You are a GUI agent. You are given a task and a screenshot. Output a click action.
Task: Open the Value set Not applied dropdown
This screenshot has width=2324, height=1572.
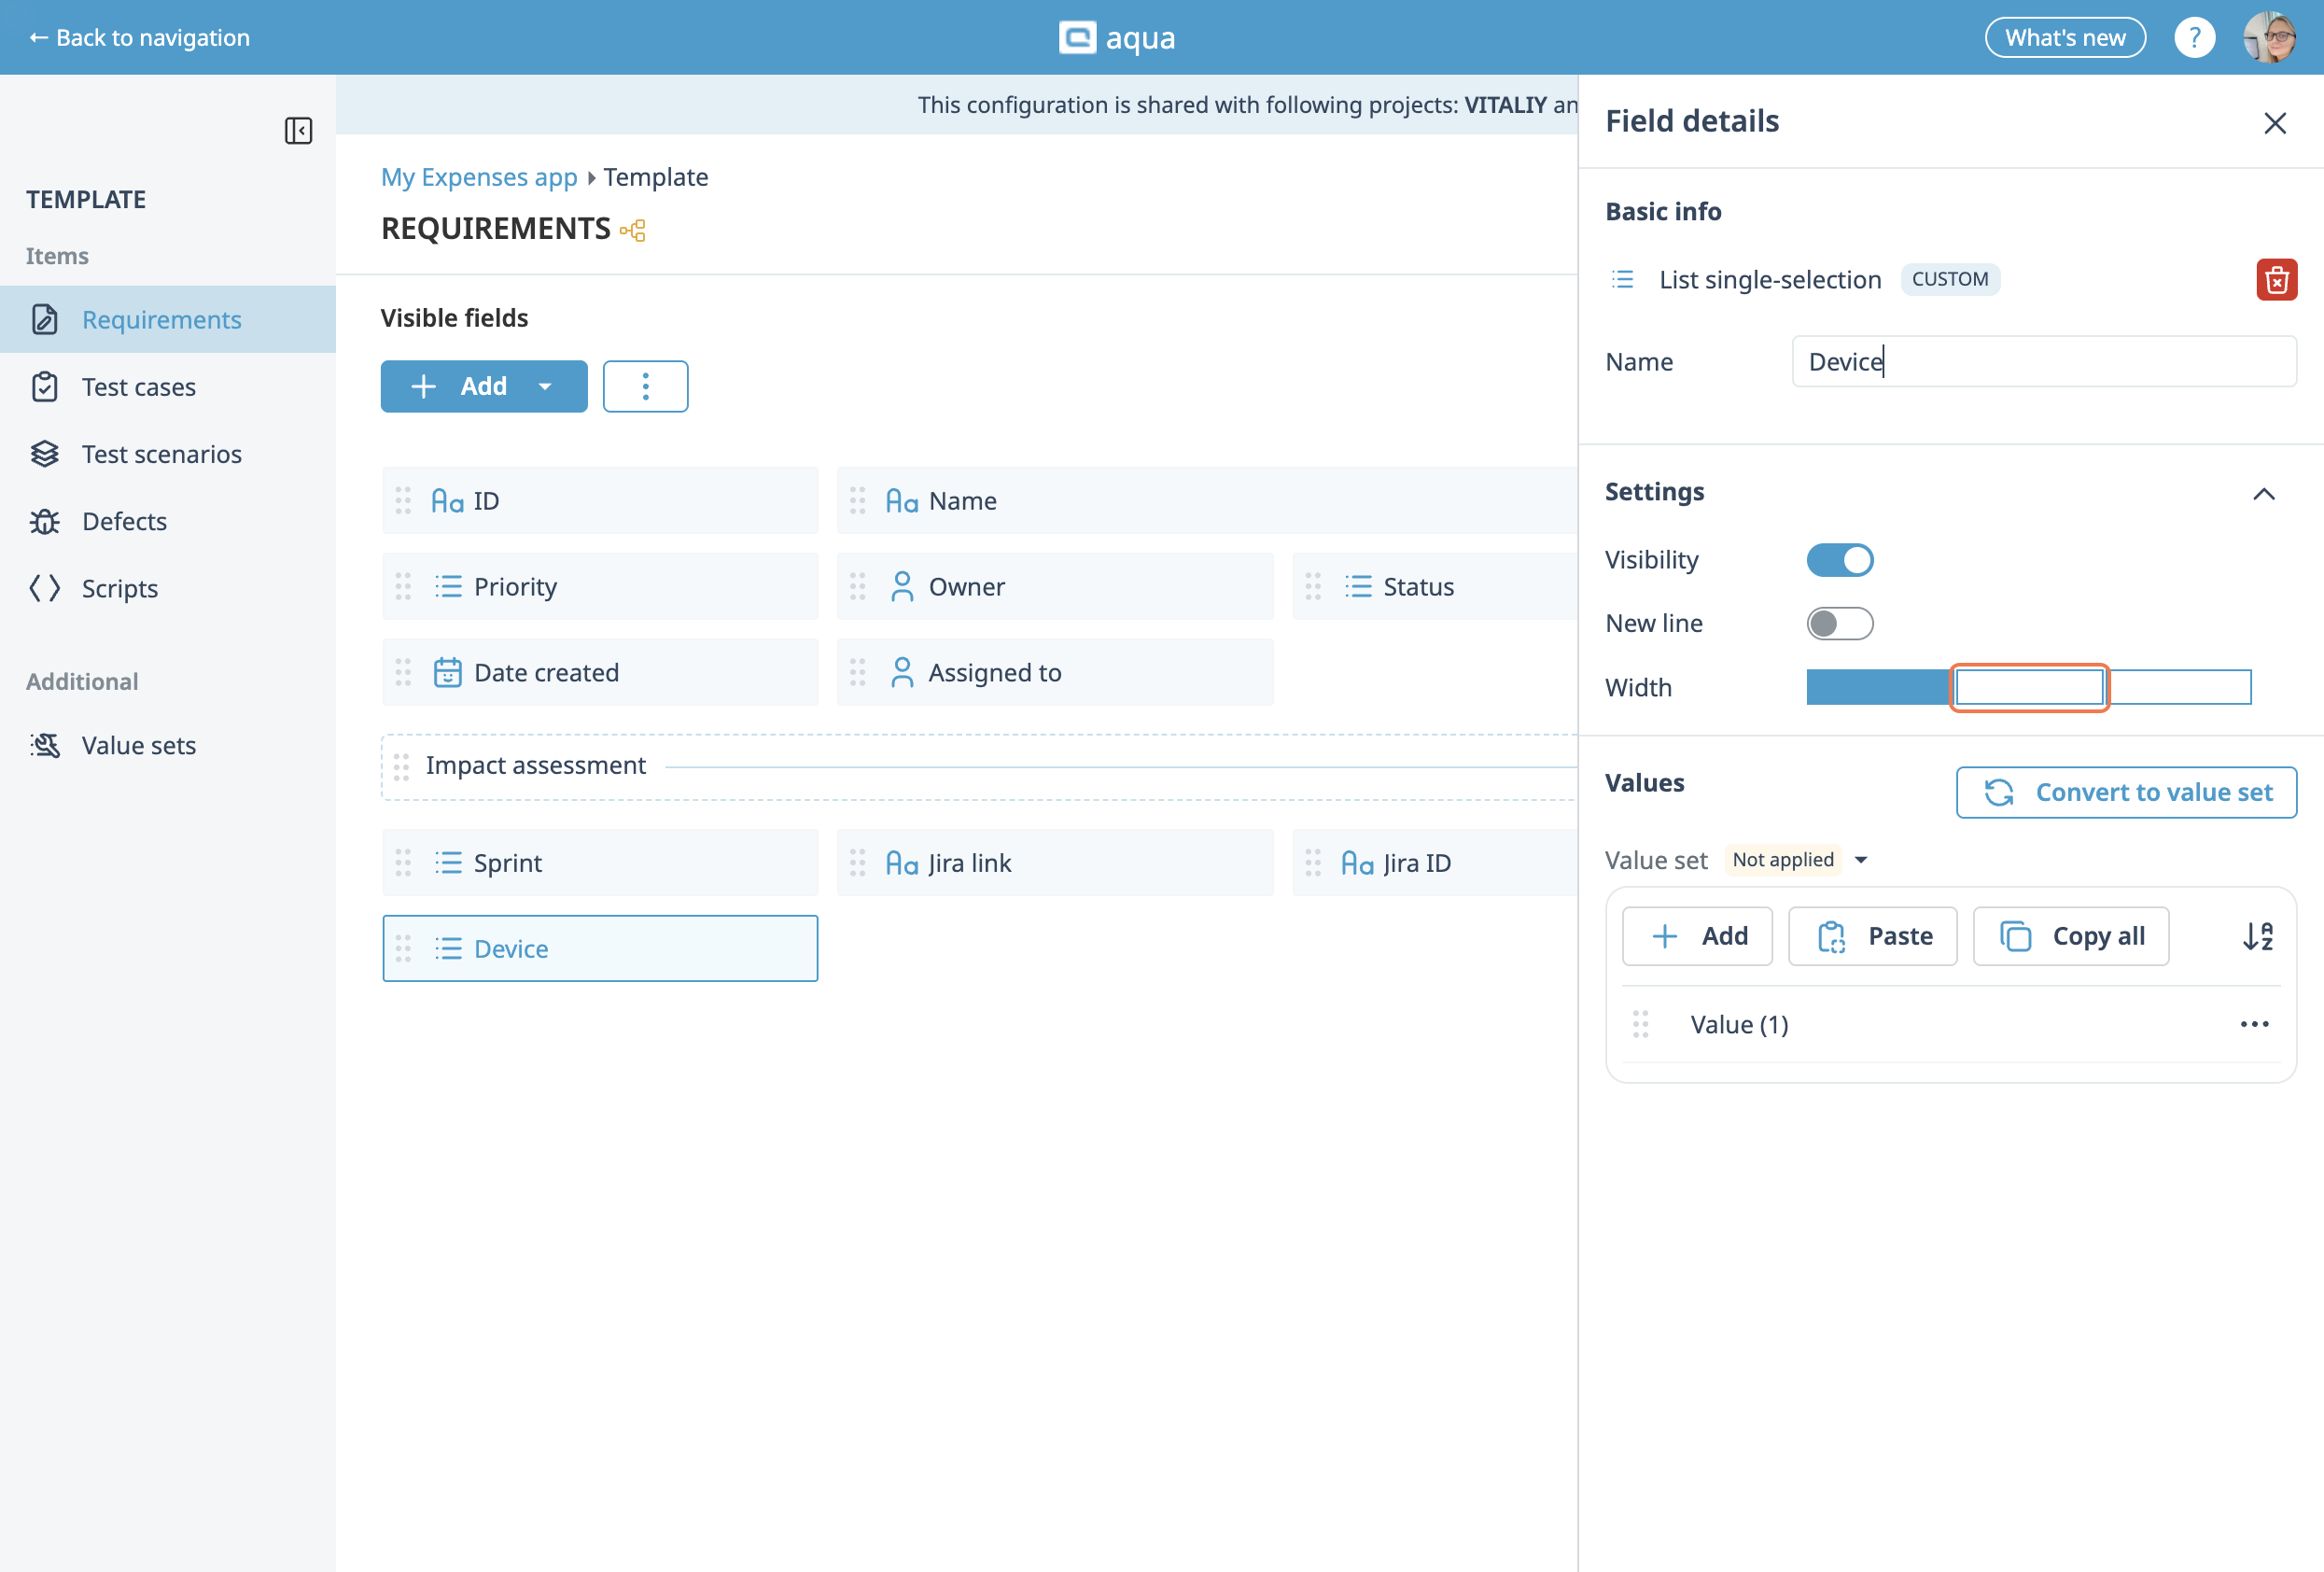point(1798,860)
